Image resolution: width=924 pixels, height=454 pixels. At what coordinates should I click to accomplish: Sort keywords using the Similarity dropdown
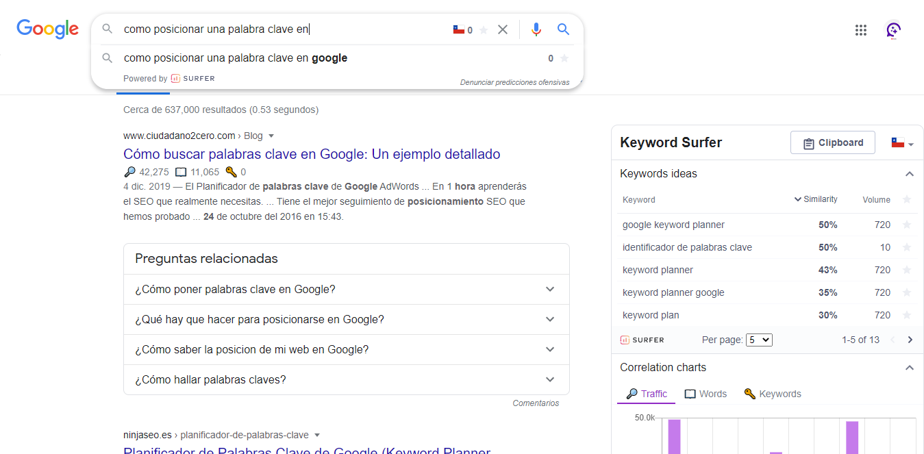coord(816,199)
